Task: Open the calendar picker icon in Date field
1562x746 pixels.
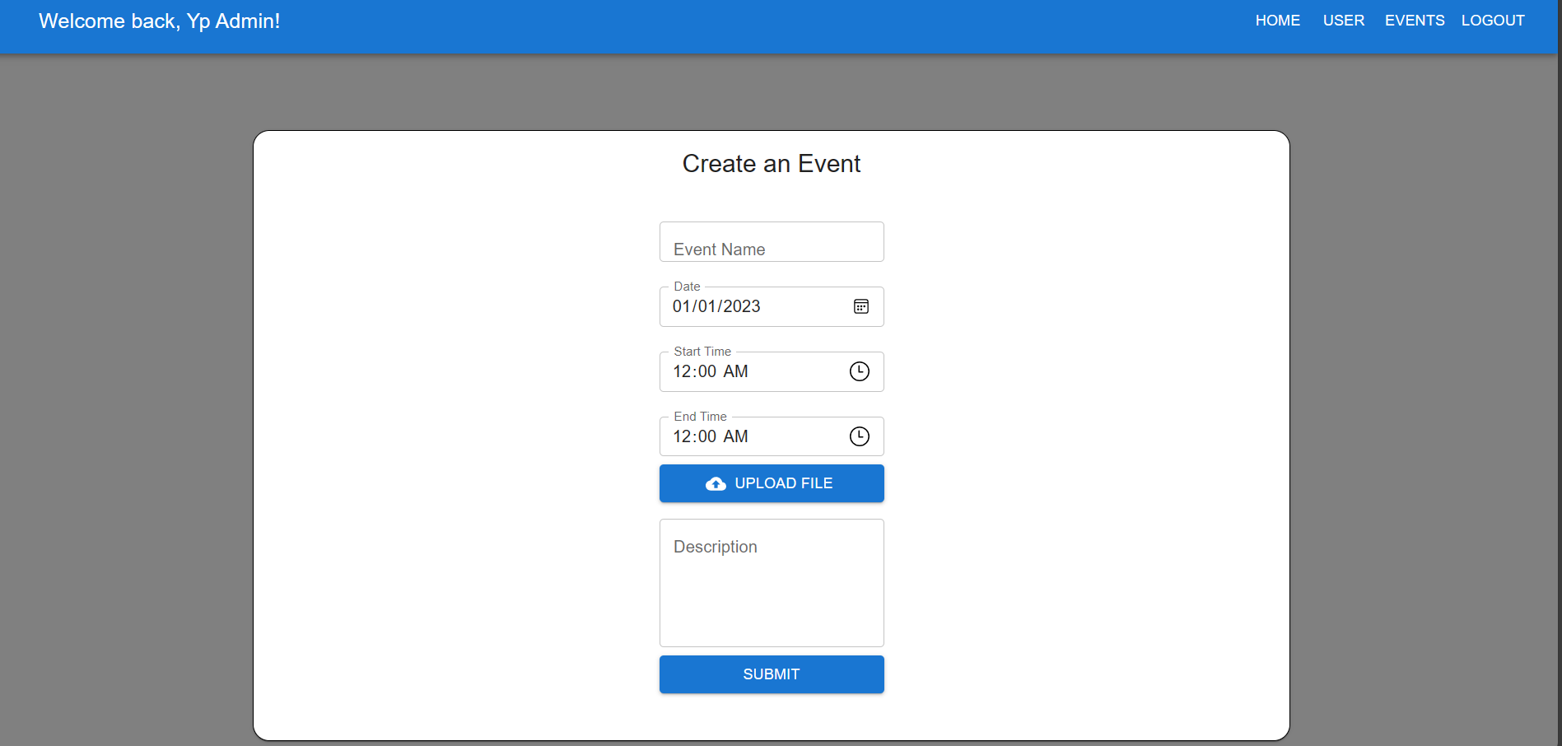Action: [860, 306]
